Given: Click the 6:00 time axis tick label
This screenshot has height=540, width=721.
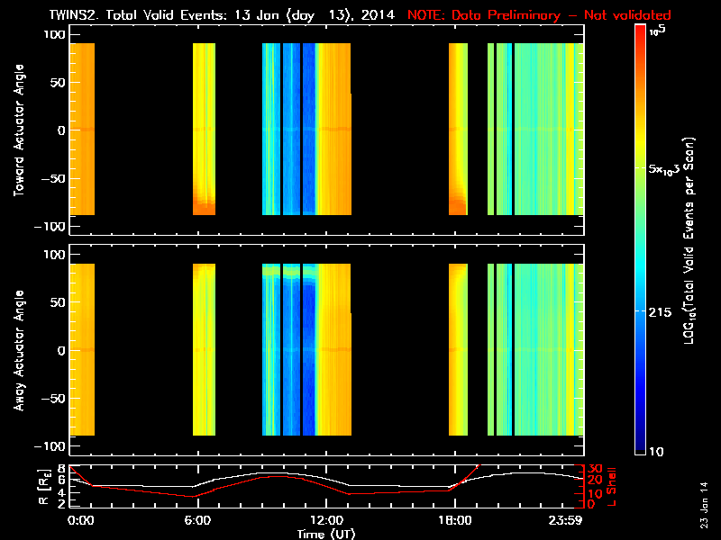Looking at the screenshot, I should coord(197,520).
